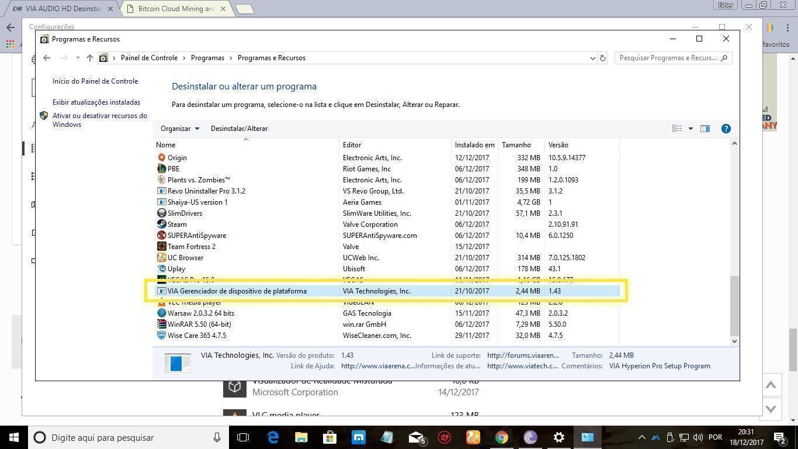Toggle the preview pane button
The height and width of the screenshot is (449, 798).
click(x=705, y=129)
